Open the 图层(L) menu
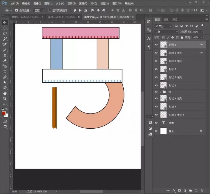 click(48, 4)
